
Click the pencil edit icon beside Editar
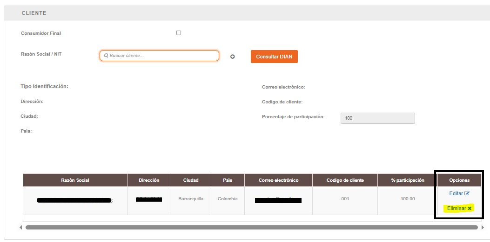pos(467,193)
